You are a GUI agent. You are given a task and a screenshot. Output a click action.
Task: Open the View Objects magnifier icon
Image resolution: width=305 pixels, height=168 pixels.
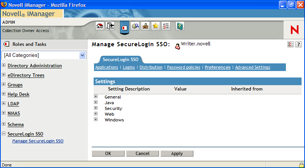135,26
